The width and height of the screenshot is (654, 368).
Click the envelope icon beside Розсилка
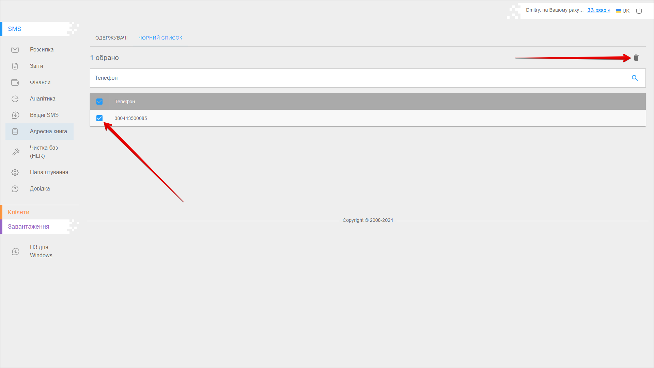click(x=15, y=50)
